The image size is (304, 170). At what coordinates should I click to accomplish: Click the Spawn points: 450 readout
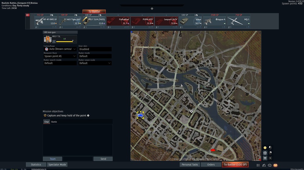292,3
